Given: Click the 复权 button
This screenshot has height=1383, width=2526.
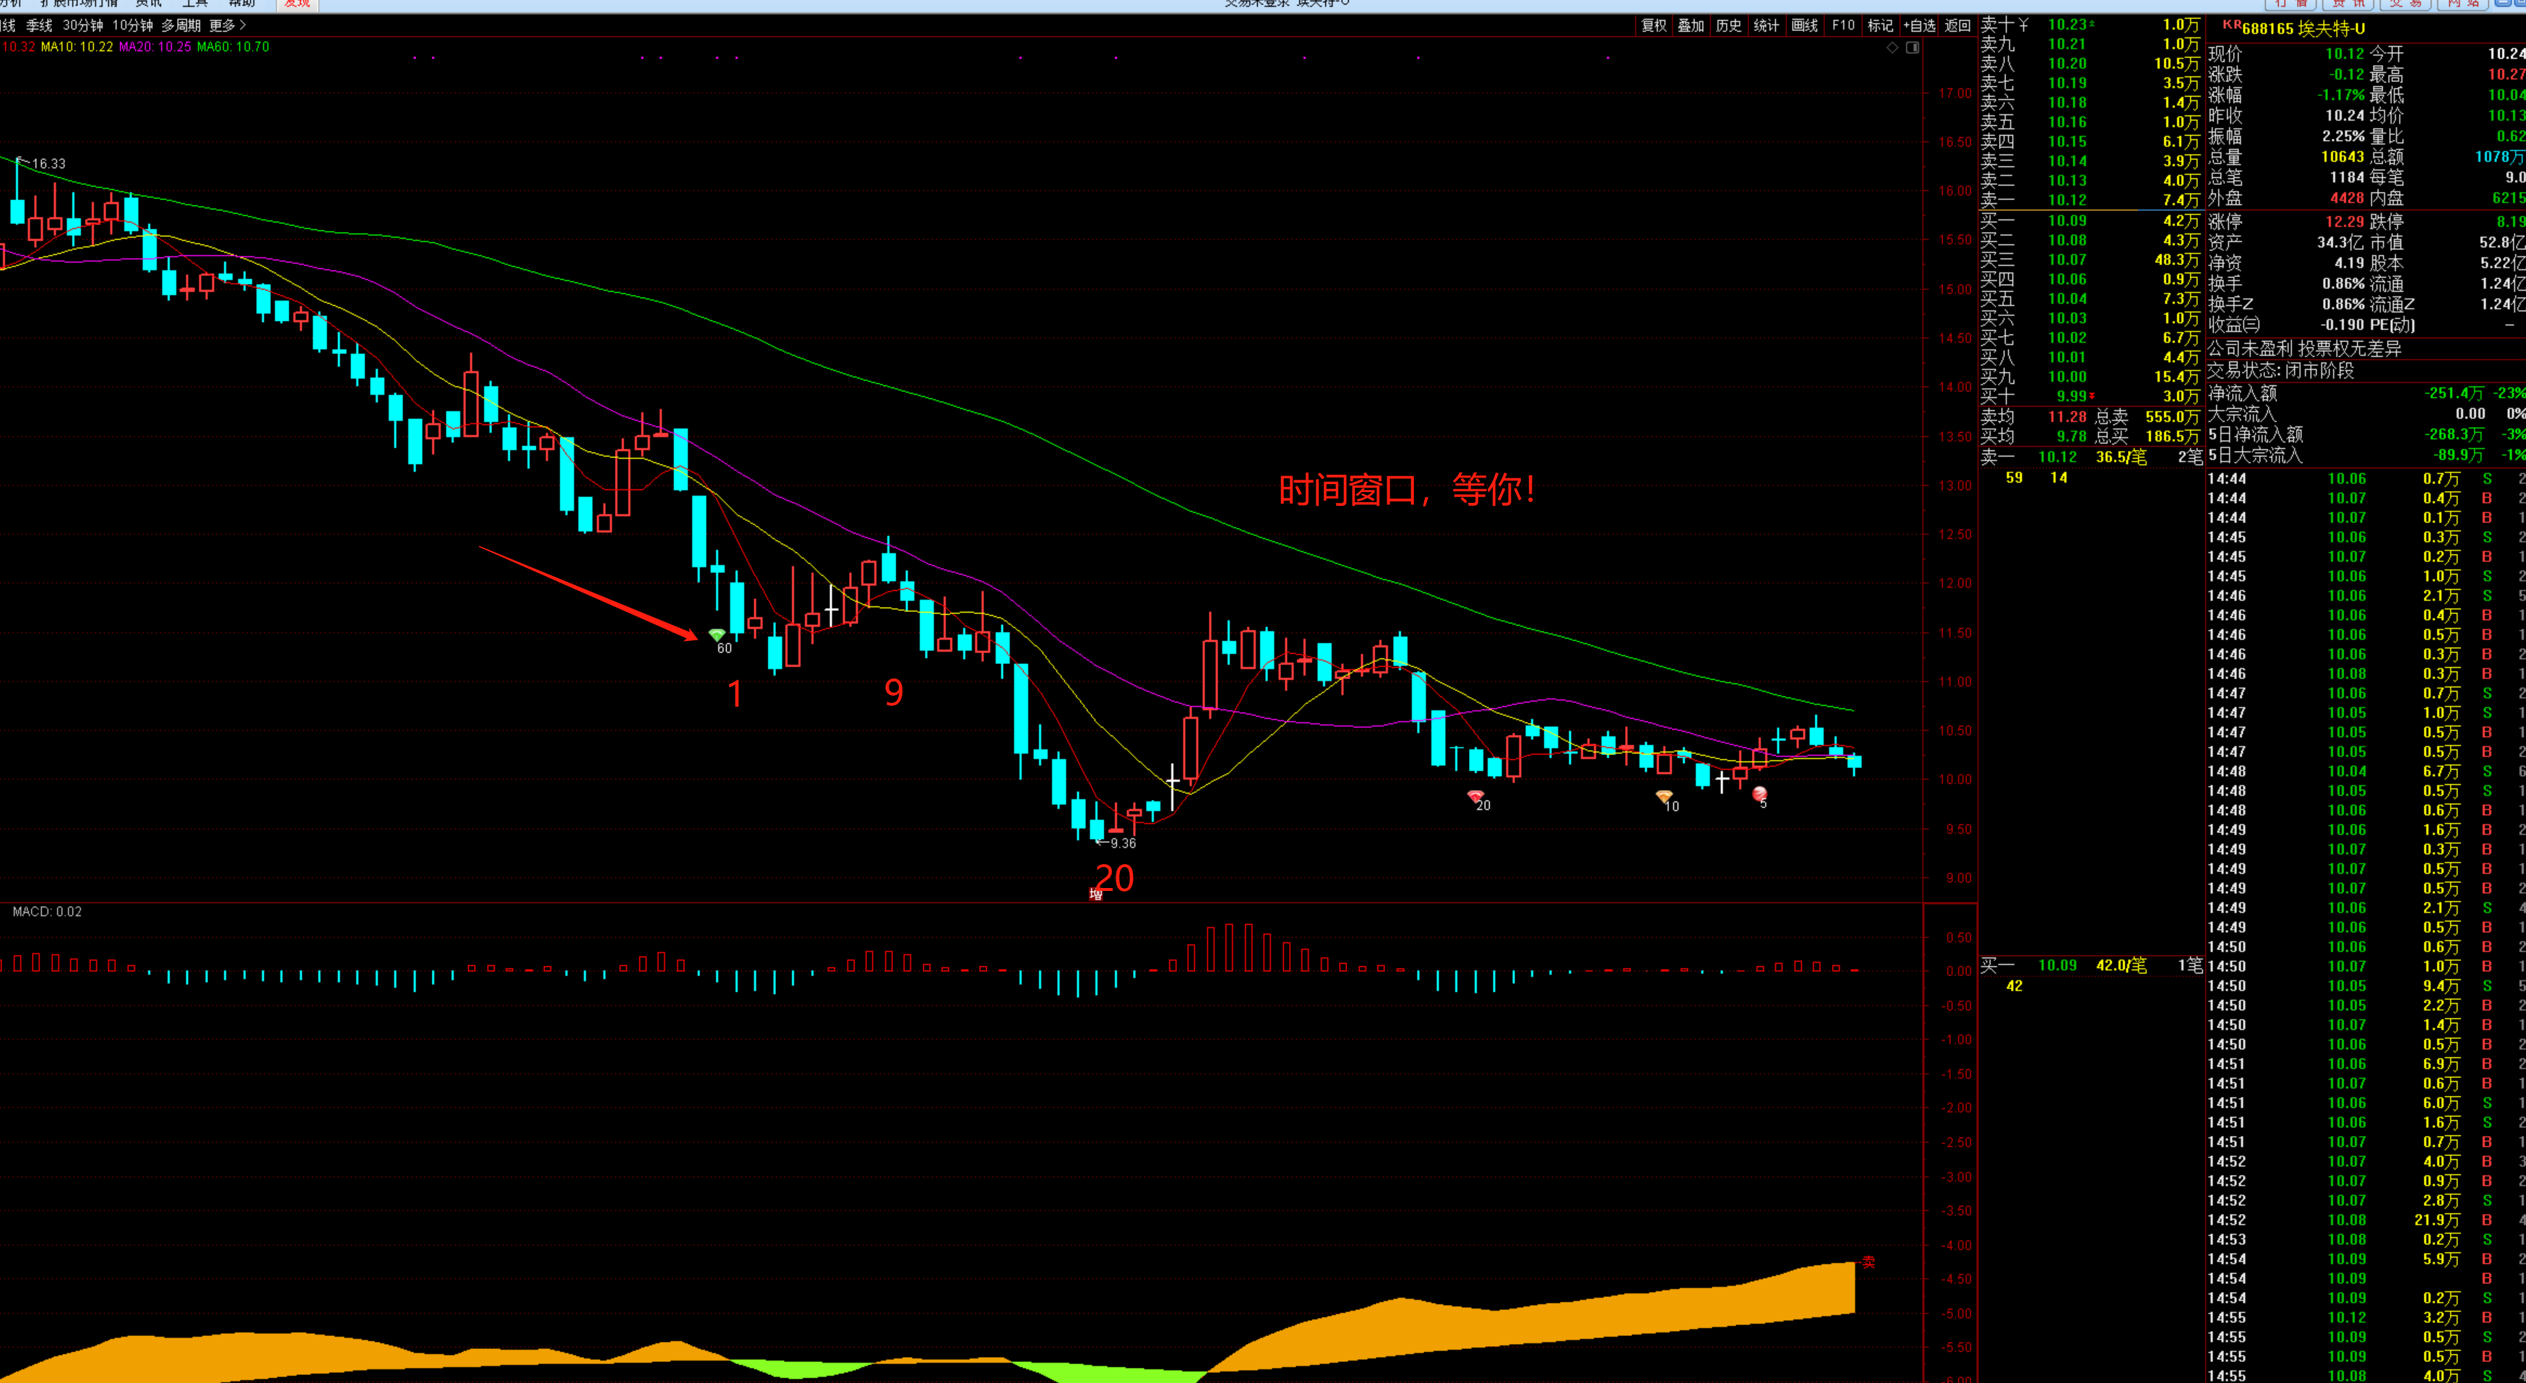Looking at the screenshot, I should [x=1653, y=25].
